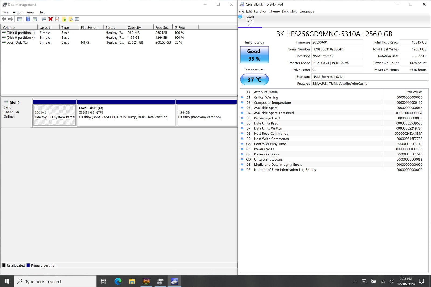The width and height of the screenshot is (431, 287).
Task: Click the Disk Management title bar icon
Action: point(5,5)
